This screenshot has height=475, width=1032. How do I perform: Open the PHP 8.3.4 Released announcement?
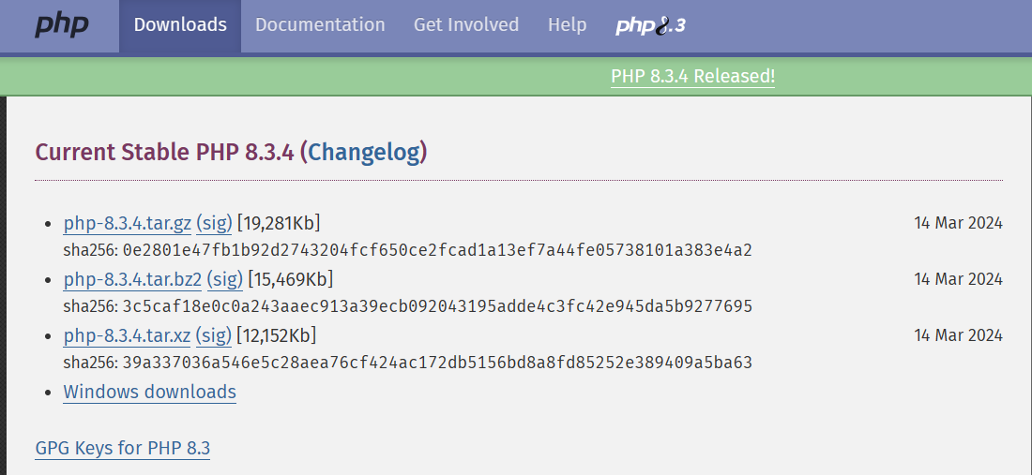point(692,76)
